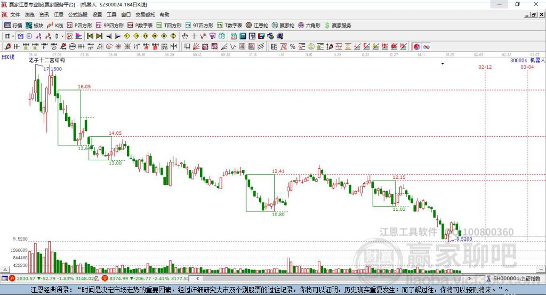Open the T四方形 time square tool
This screenshot has height=295, width=546.
[169, 26]
